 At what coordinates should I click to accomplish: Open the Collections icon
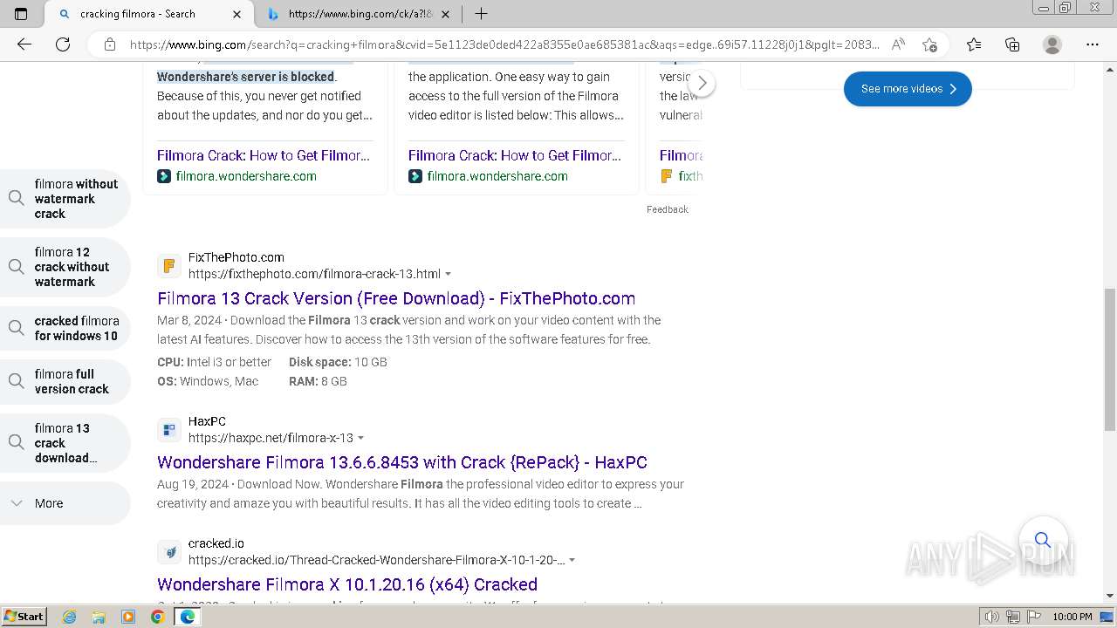click(1012, 44)
